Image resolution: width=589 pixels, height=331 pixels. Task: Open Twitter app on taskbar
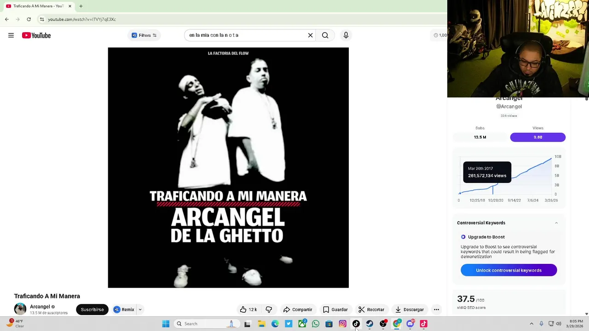tap(289, 324)
